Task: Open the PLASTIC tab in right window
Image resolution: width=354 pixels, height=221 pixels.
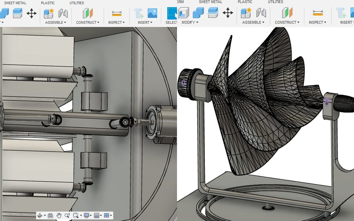Action: [x=245, y=2]
